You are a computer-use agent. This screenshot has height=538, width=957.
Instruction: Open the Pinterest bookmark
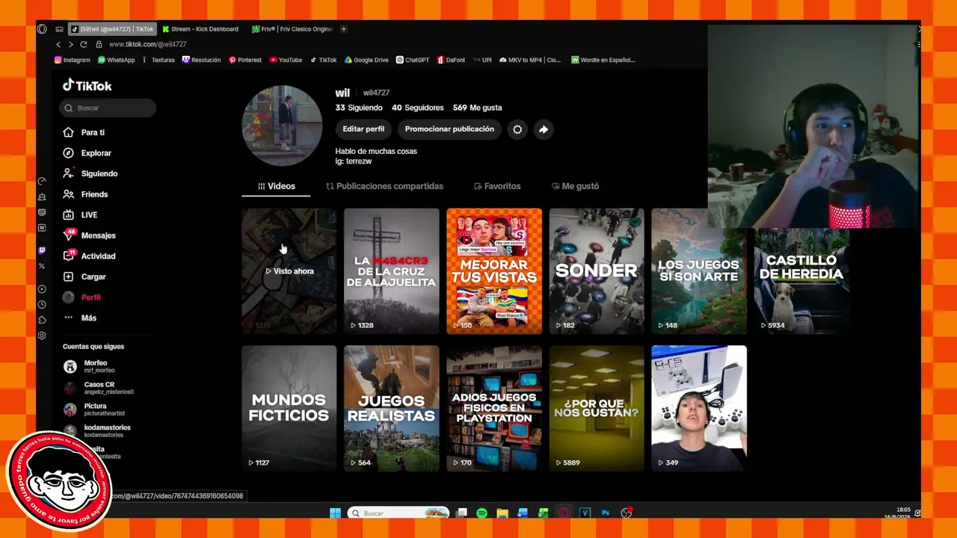(245, 60)
